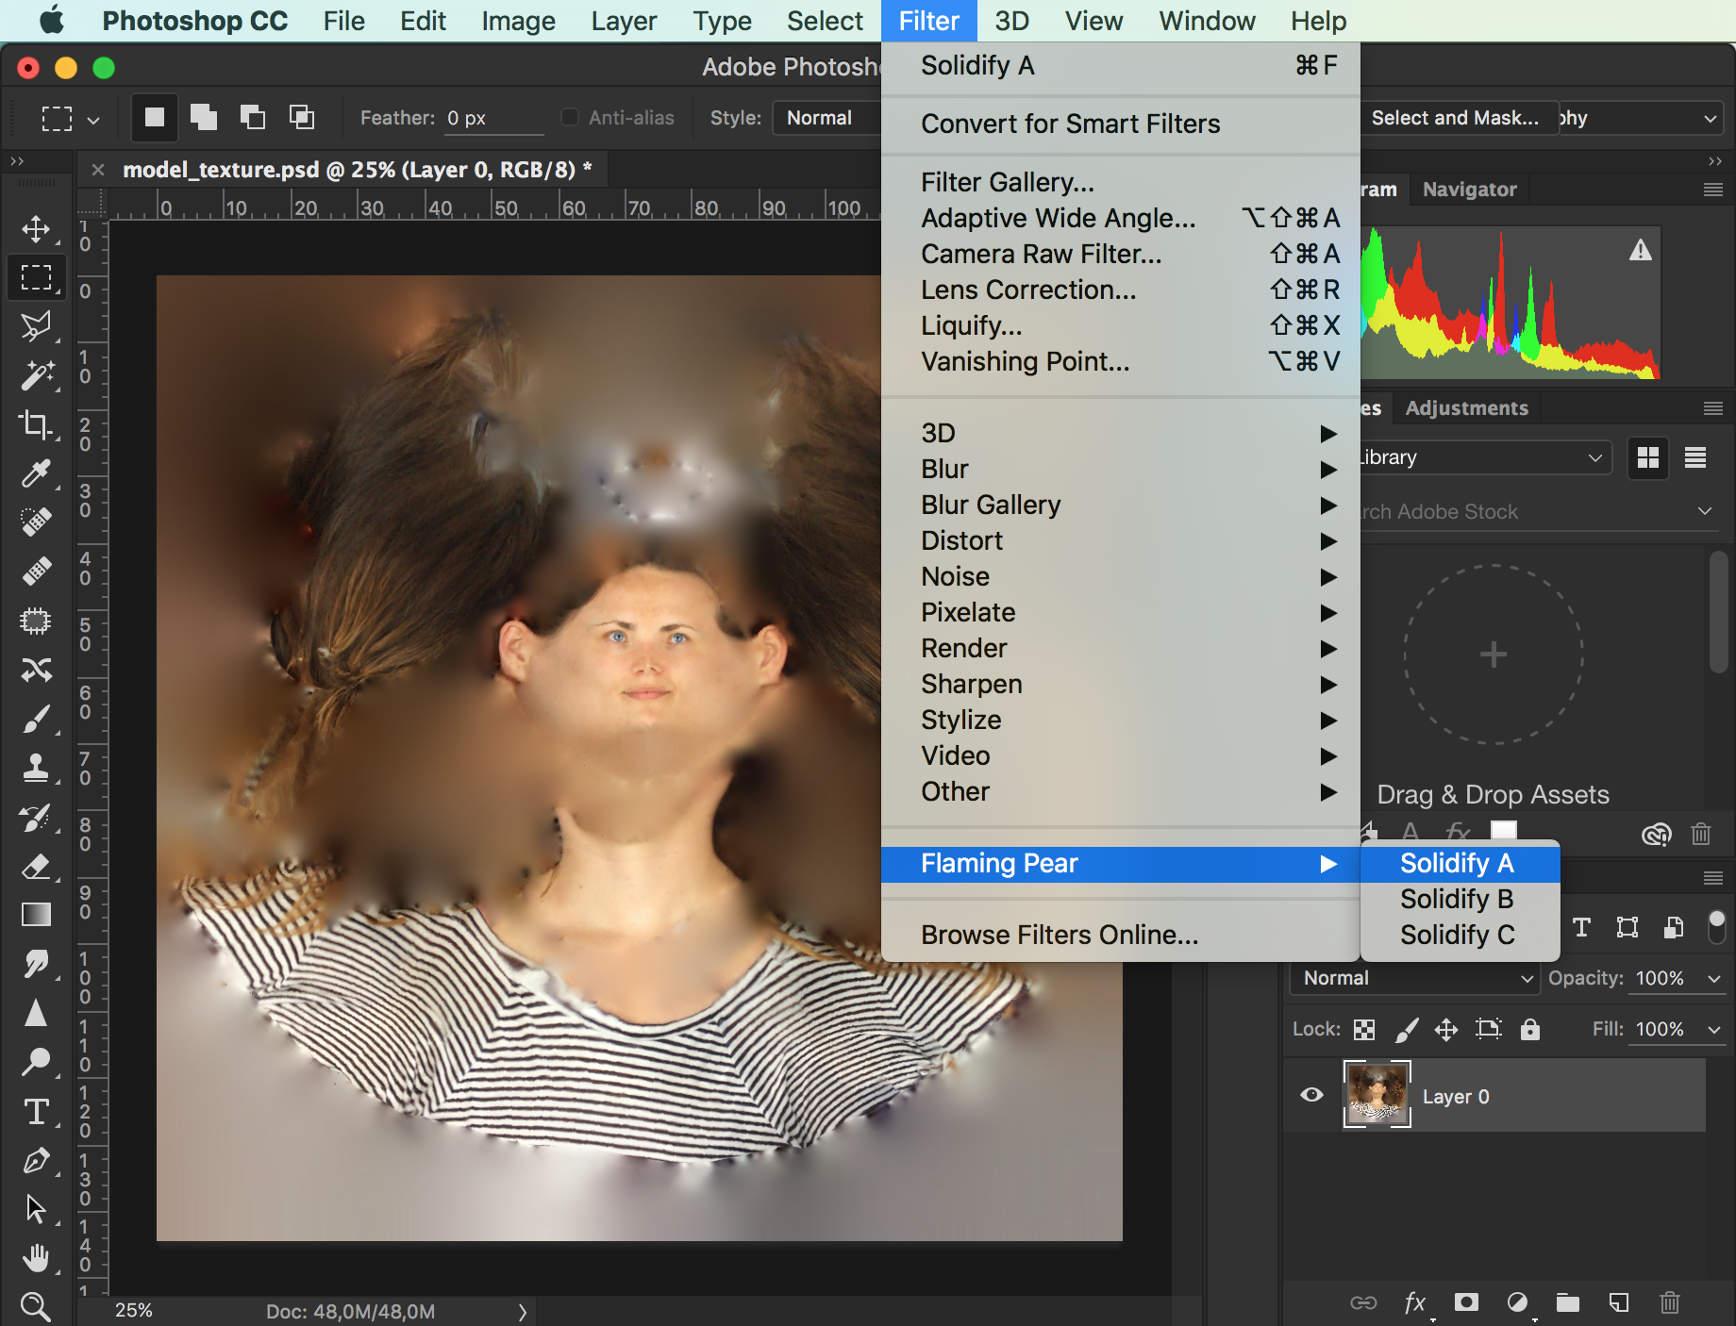Click the Link layers icon
This screenshot has height=1326, width=1736.
click(1363, 1302)
